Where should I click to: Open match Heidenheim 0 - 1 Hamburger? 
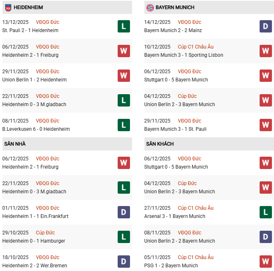(34, 241)
